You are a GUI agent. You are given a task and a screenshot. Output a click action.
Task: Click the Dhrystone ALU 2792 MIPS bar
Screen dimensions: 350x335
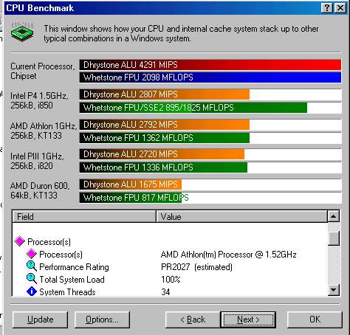(164, 125)
